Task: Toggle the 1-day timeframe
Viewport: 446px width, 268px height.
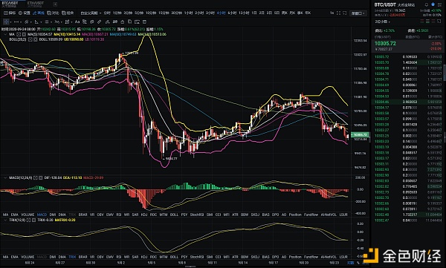Action: (x=254, y=13)
